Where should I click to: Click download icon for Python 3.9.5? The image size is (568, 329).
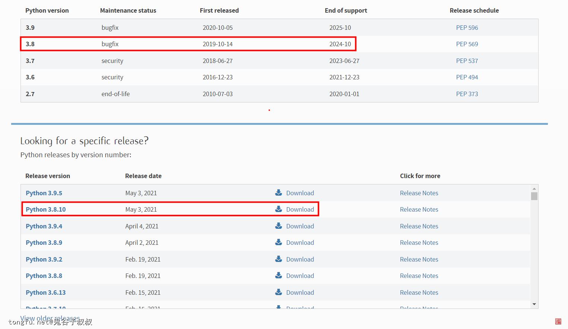point(278,193)
